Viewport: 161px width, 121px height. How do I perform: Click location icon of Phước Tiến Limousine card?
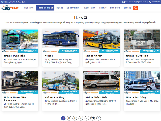point(5,104)
